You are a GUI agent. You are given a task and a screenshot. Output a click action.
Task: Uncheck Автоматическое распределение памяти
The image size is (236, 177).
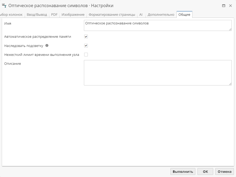tap(86, 37)
